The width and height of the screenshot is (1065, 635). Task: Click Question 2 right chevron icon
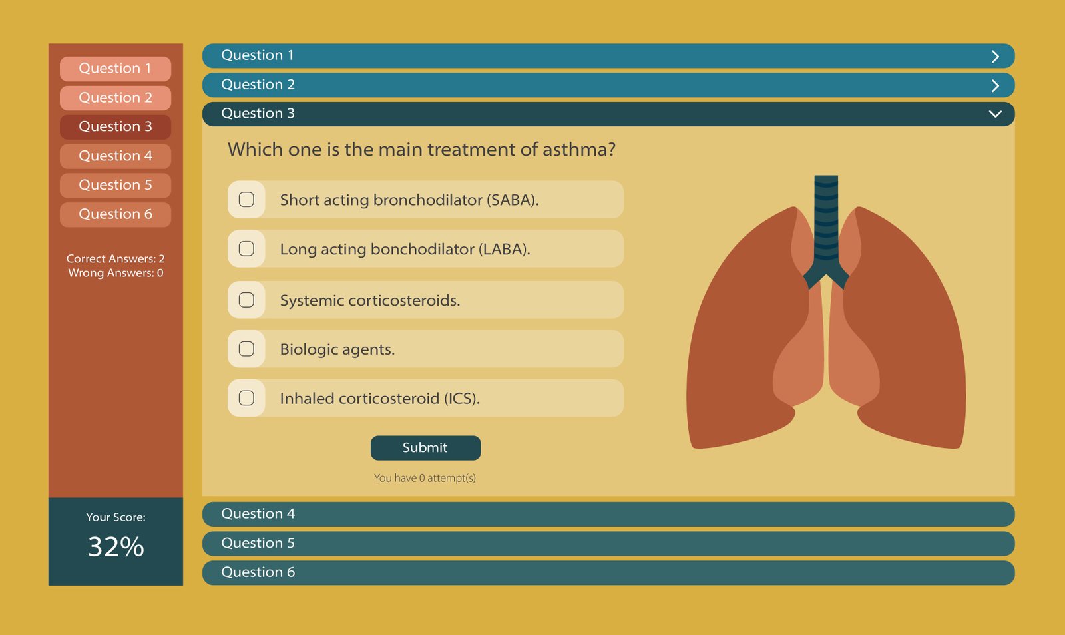click(x=995, y=86)
